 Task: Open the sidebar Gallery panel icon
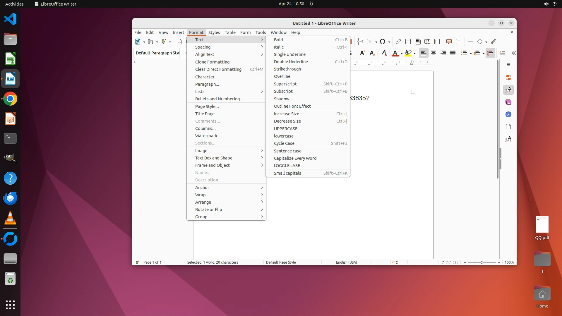point(508,102)
